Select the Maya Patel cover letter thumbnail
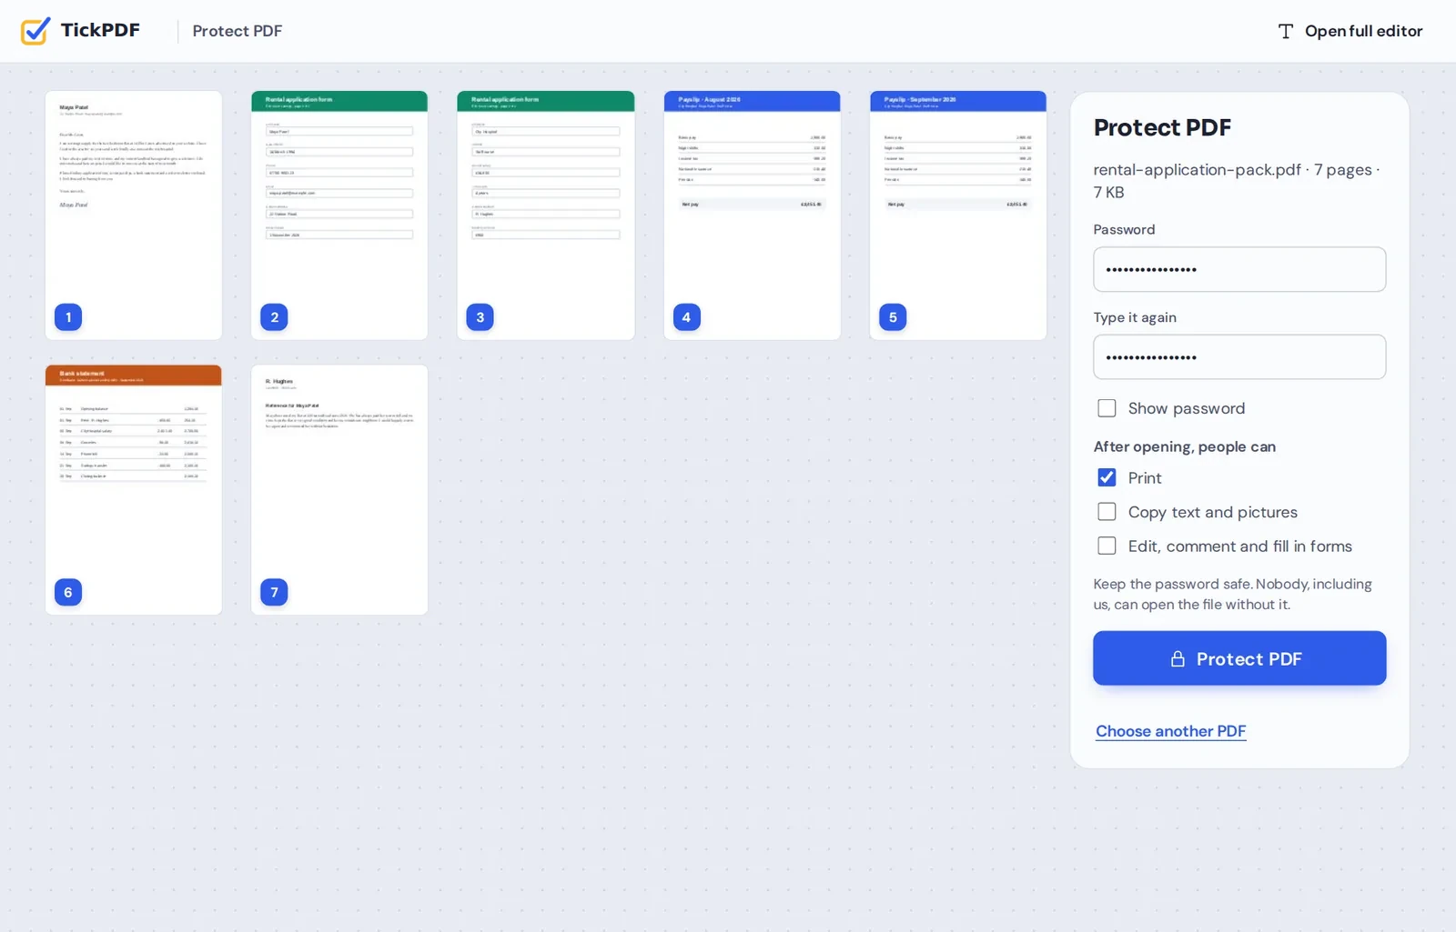Screen dimensions: 1456x932 134,215
